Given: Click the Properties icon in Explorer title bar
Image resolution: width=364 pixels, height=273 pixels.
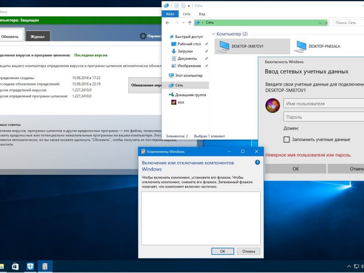Looking at the screenshot, I should tap(177, 5).
